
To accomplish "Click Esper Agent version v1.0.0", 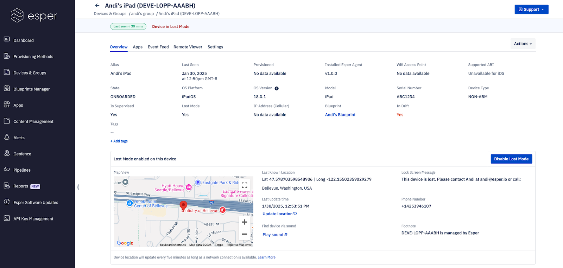I will [331, 74].
